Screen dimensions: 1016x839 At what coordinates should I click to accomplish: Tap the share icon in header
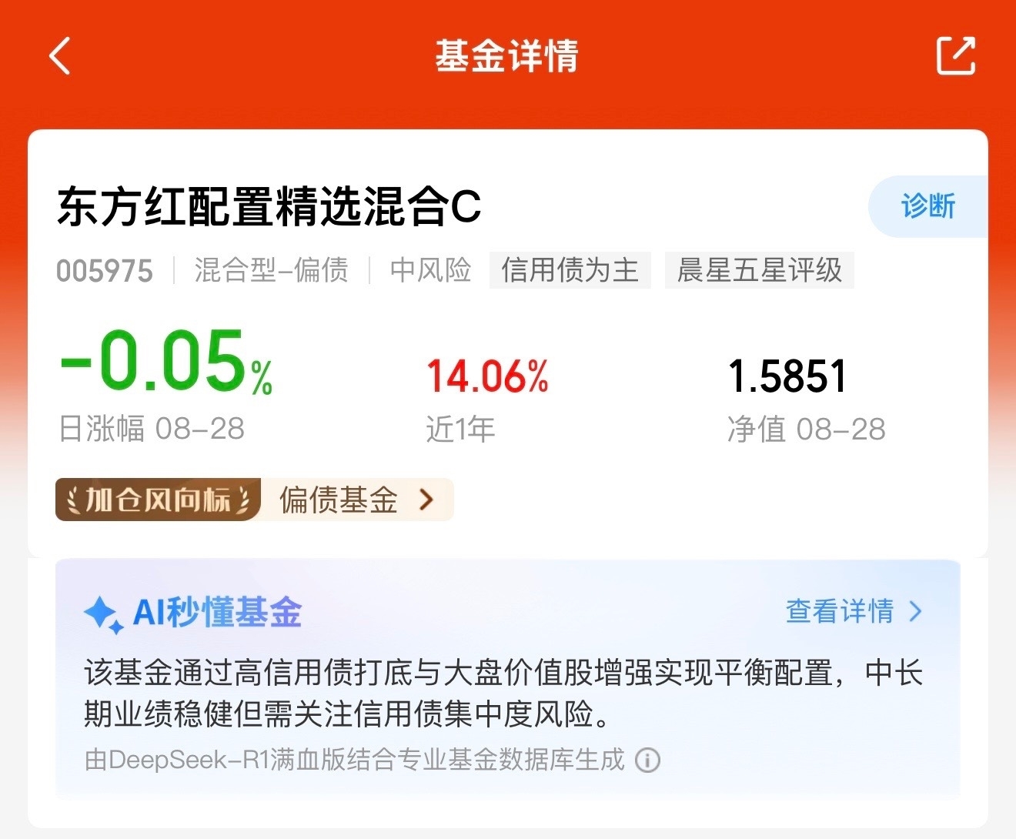956,55
